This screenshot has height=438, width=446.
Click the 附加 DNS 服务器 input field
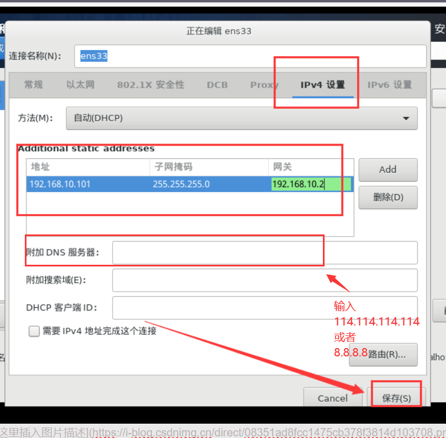pos(265,253)
